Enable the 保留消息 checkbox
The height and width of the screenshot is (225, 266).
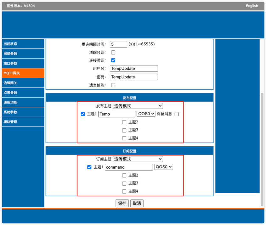(x=176, y=114)
